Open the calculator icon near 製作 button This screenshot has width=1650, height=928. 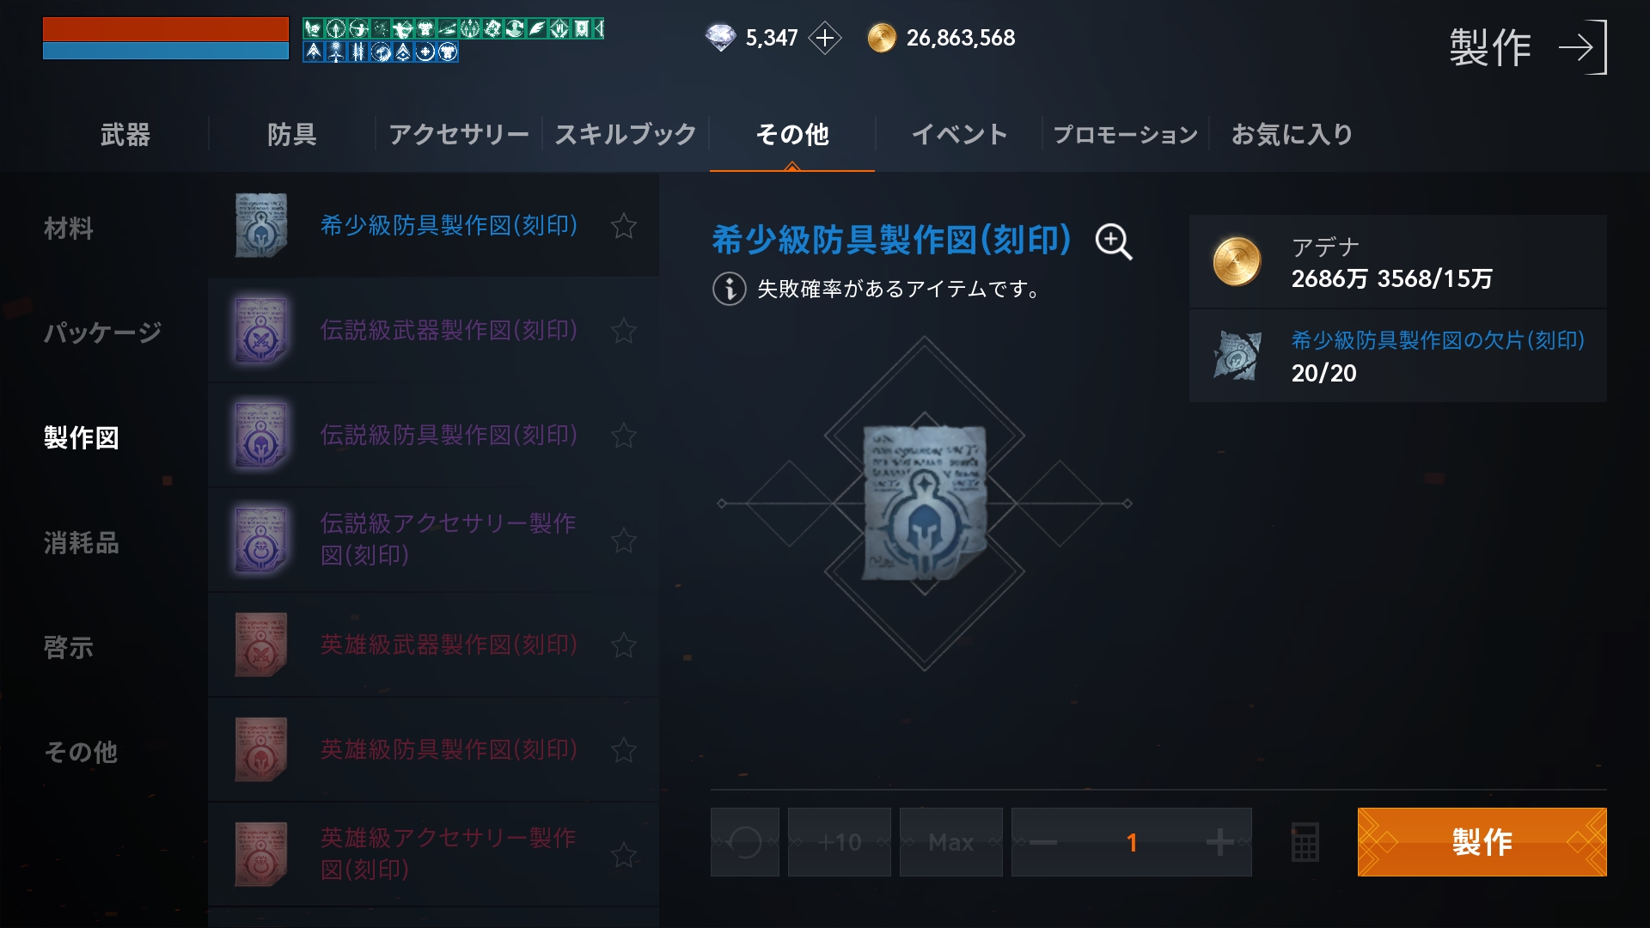1305,842
